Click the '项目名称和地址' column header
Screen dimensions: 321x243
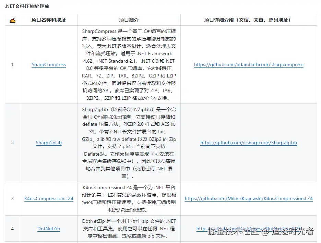point(49,20)
